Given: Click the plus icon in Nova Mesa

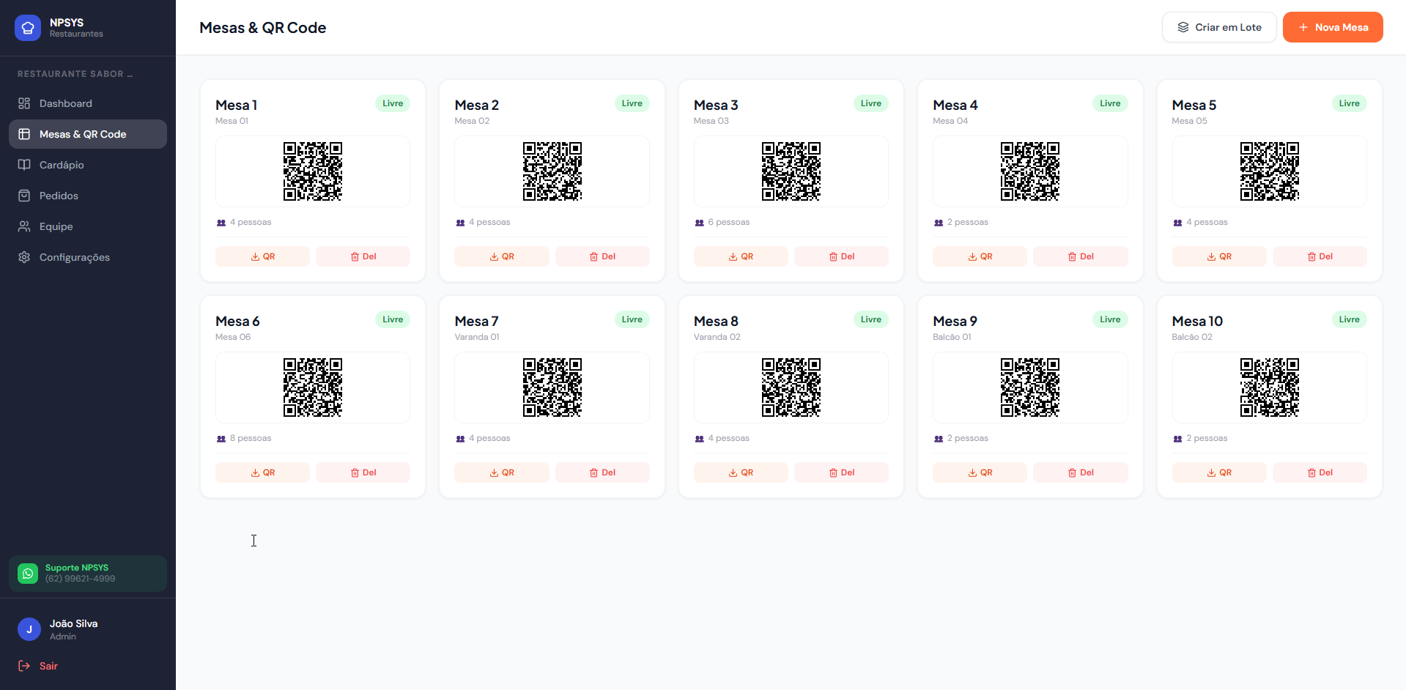Looking at the screenshot, I should [1303, 27].
